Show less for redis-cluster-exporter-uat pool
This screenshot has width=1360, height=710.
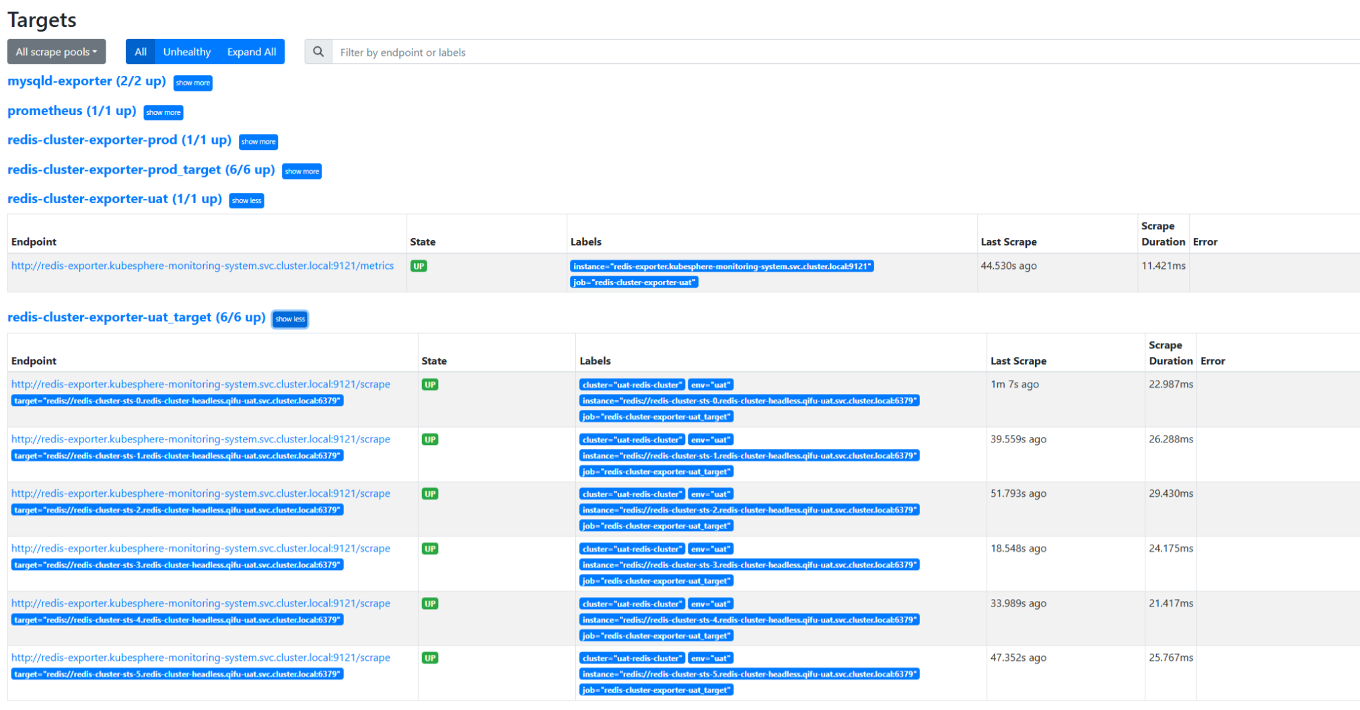pyautogui.click(x=246, y=200)
